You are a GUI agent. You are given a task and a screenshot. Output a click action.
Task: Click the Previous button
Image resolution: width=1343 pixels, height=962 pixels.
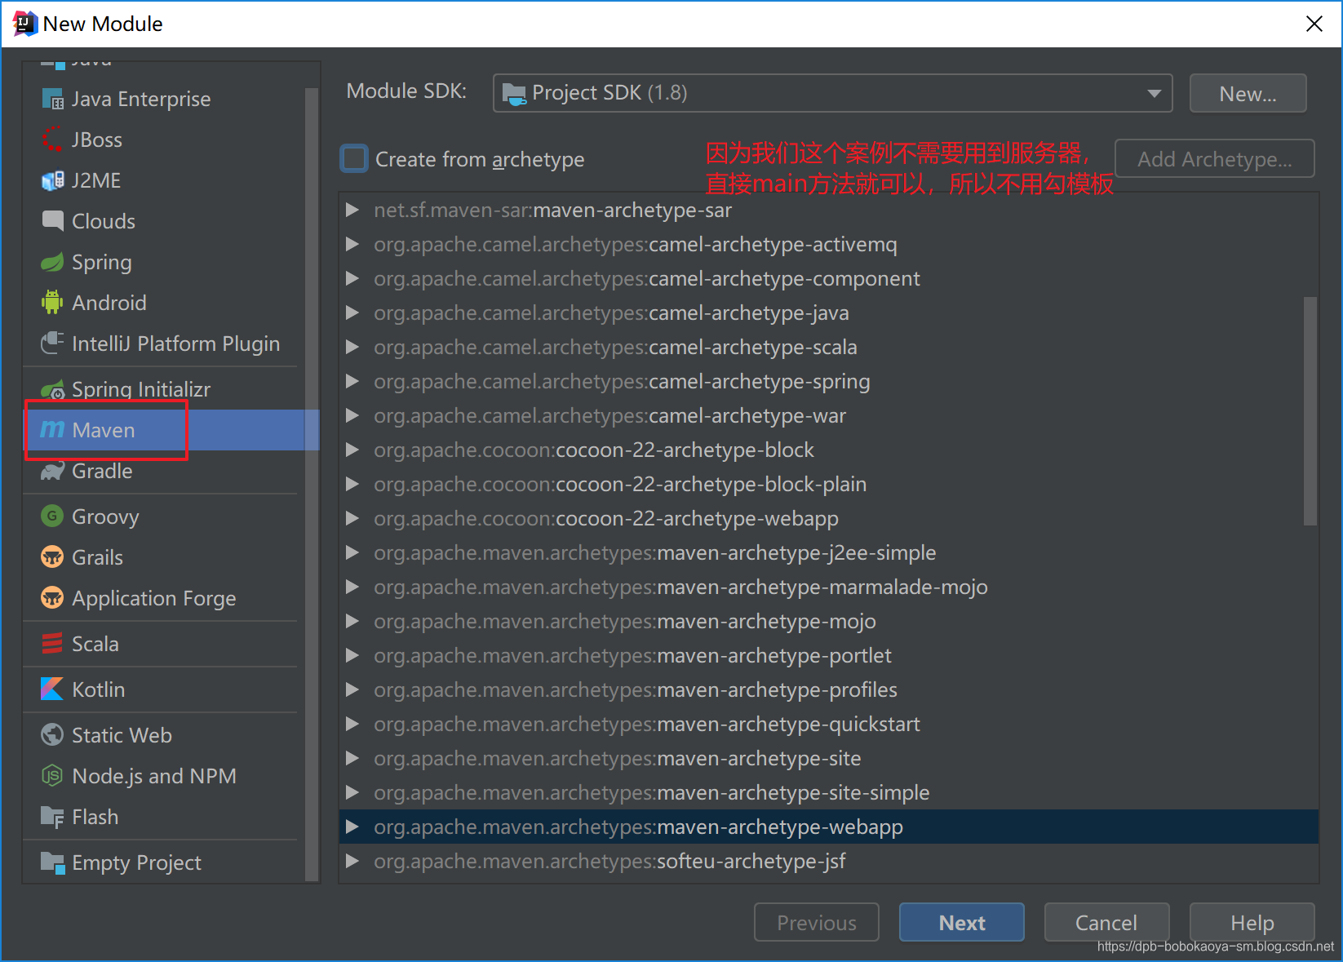(x=816, y=922)
